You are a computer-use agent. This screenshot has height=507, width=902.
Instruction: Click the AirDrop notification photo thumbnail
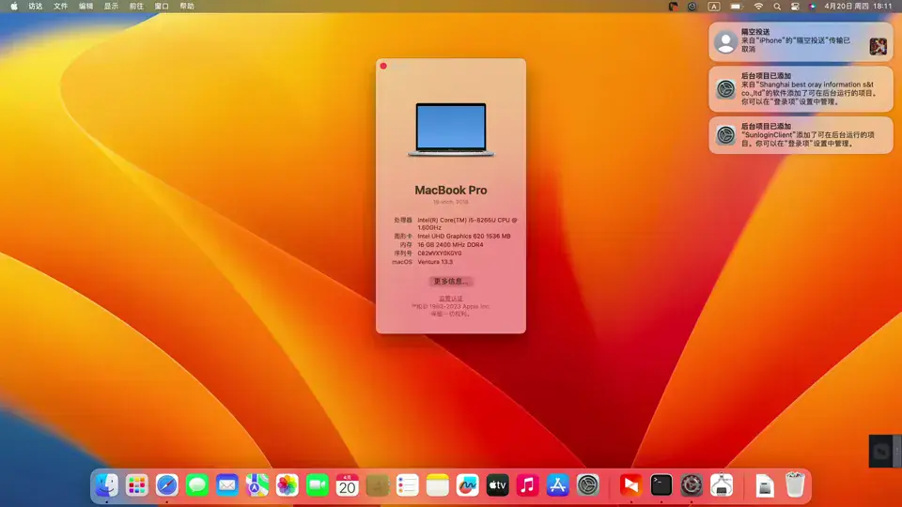[x=878, y=46]
